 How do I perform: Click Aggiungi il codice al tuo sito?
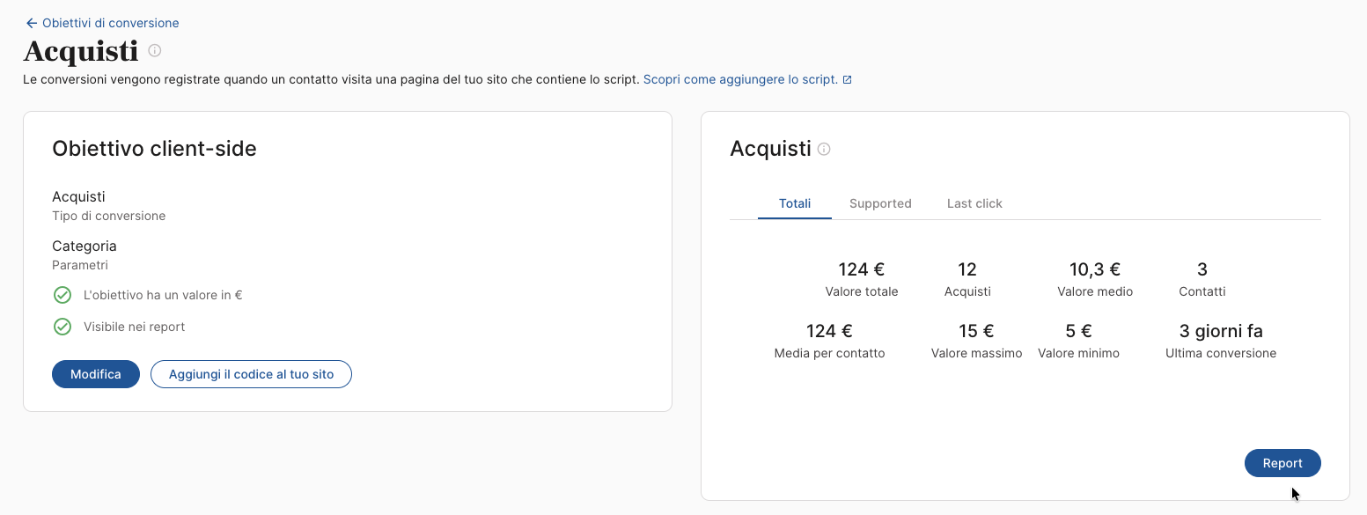click(252, 374)
